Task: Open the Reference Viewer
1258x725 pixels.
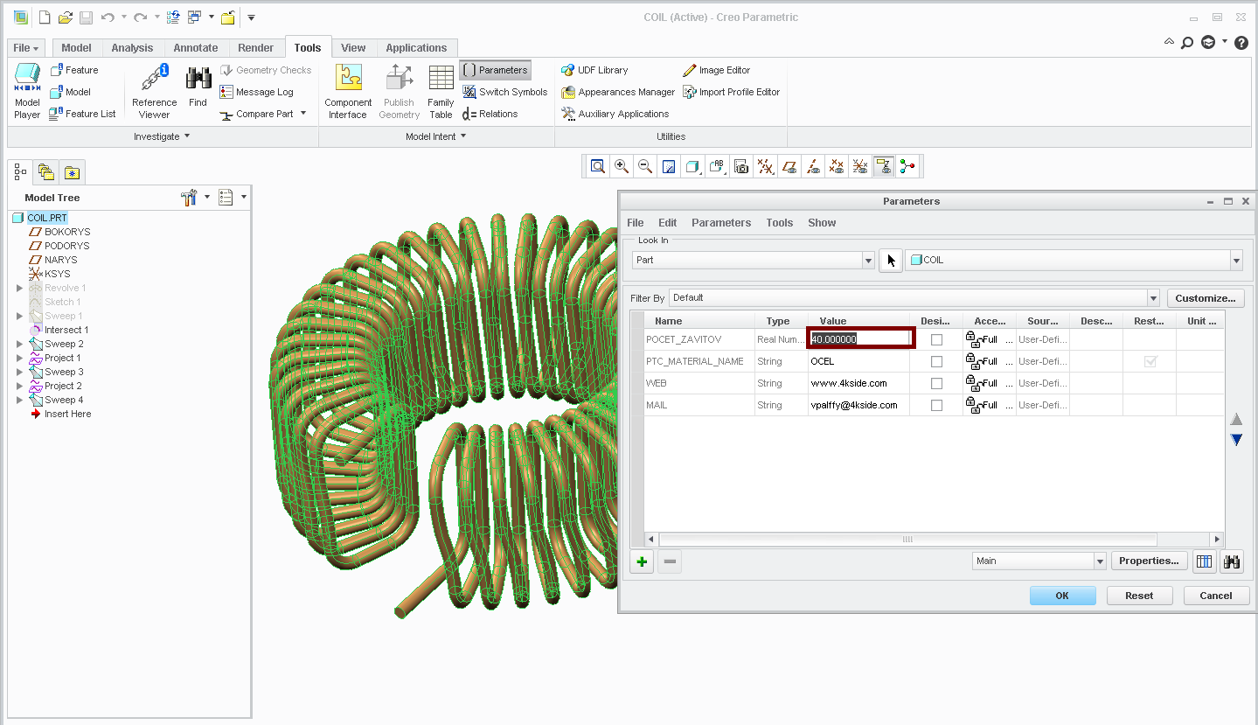Action: coord(154,91)
